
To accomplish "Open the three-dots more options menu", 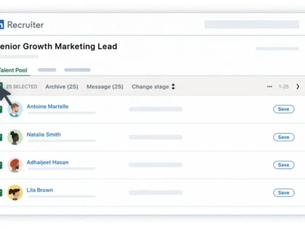I will pyautogui.click(x=270, y=87).
